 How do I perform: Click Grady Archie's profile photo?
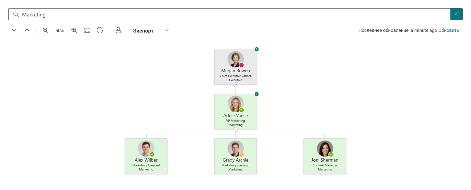click(x=235, y=149)
